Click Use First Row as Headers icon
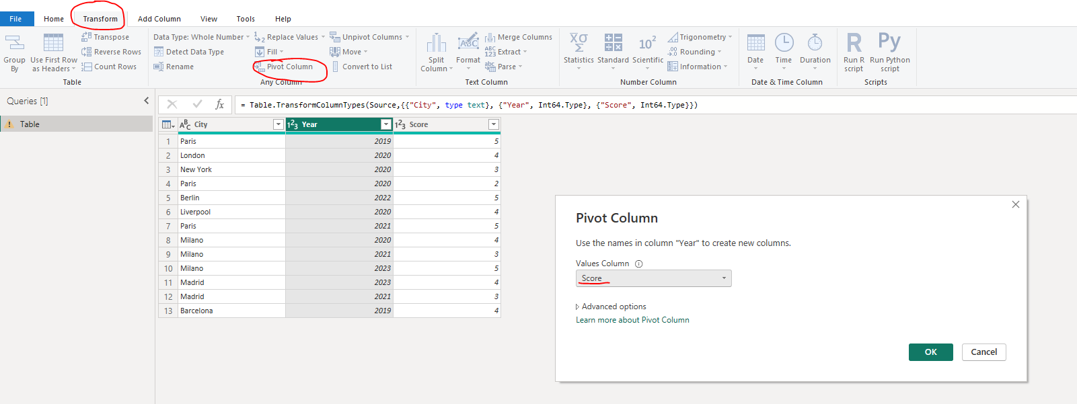The width and height of the screenshot is (1077, 404). pyautogui.click(x=53, y=43)
